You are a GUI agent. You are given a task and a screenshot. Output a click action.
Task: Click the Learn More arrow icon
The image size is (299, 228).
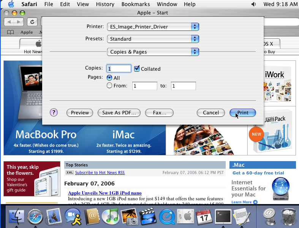[255, 202]
